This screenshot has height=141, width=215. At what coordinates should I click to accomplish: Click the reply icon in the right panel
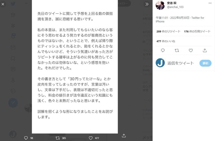pos(163,50)
